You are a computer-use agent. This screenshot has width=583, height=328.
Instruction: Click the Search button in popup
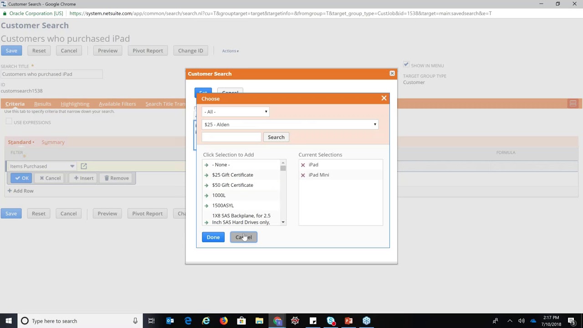pyautogui.click(x=276, y=137)
